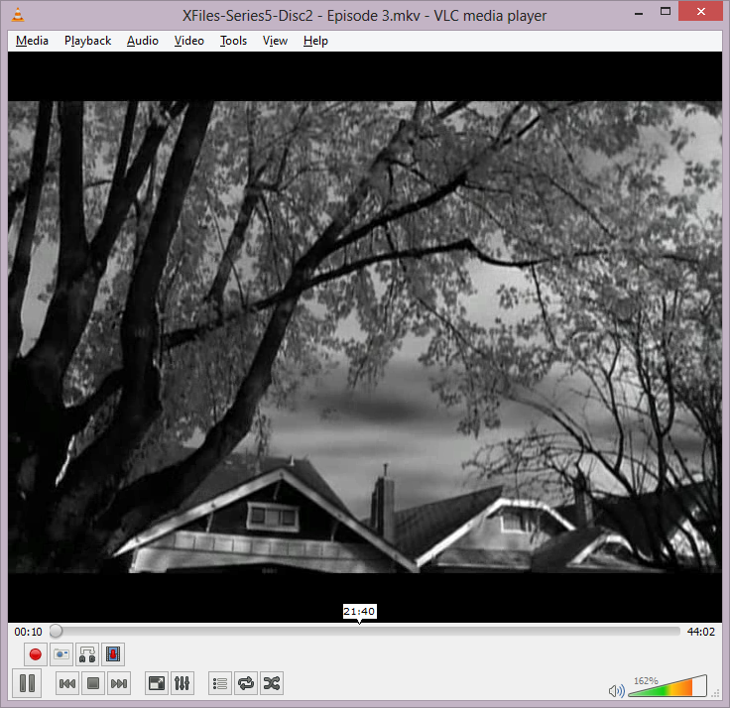Toggle remaining time on 44:02 label
Screen dimensions: 730x708
point(700,632)
